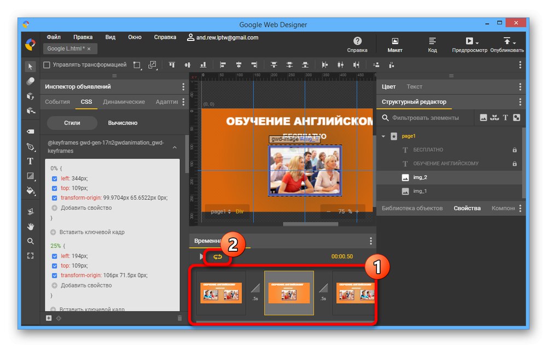Select the Hand pan tool
Viewport: 547px width, 347px height.
point(30,226)
